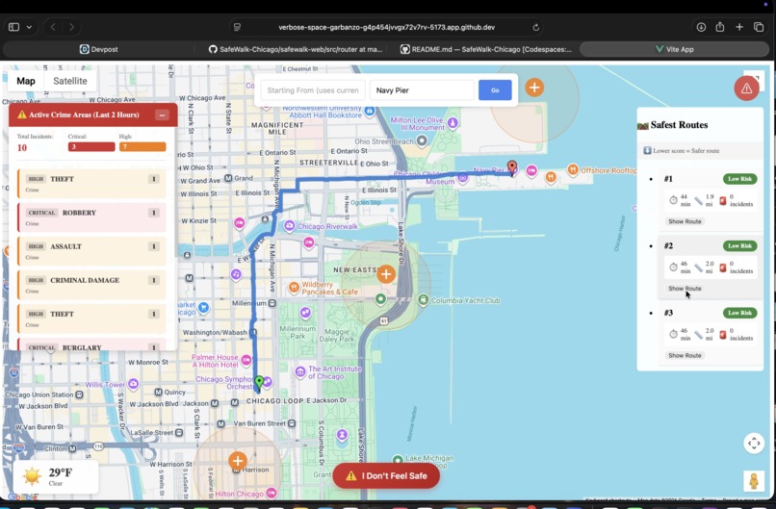Switch map view to Satellite

(69, 81)
